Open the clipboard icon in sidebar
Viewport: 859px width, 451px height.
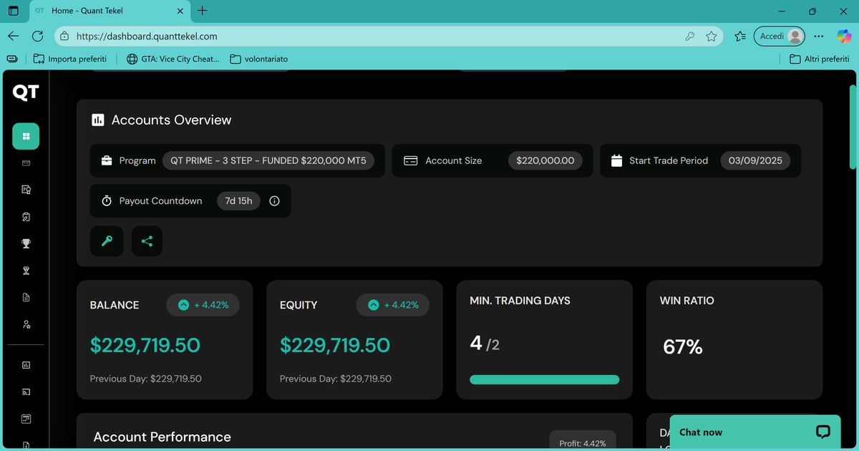26,217
